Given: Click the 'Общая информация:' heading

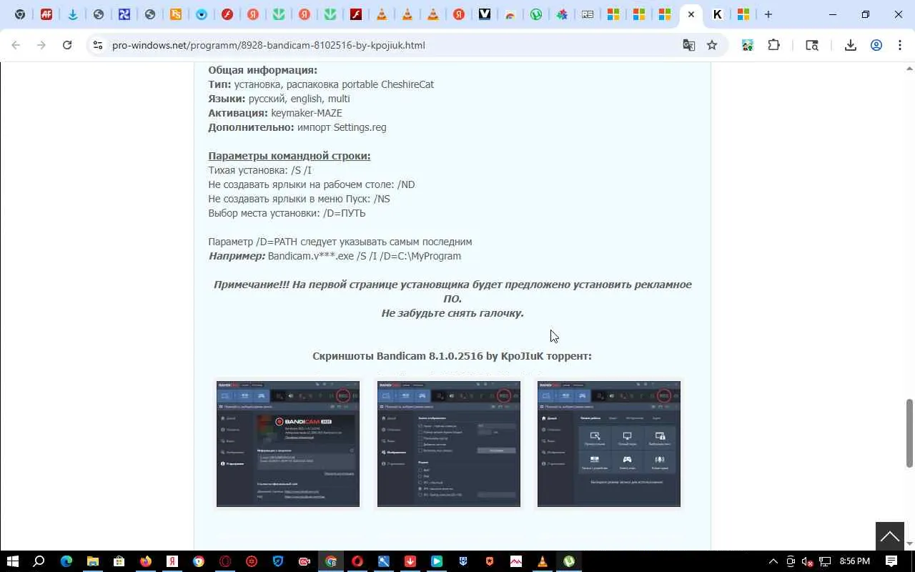Looking at the screenshot, I should point(262,70).
